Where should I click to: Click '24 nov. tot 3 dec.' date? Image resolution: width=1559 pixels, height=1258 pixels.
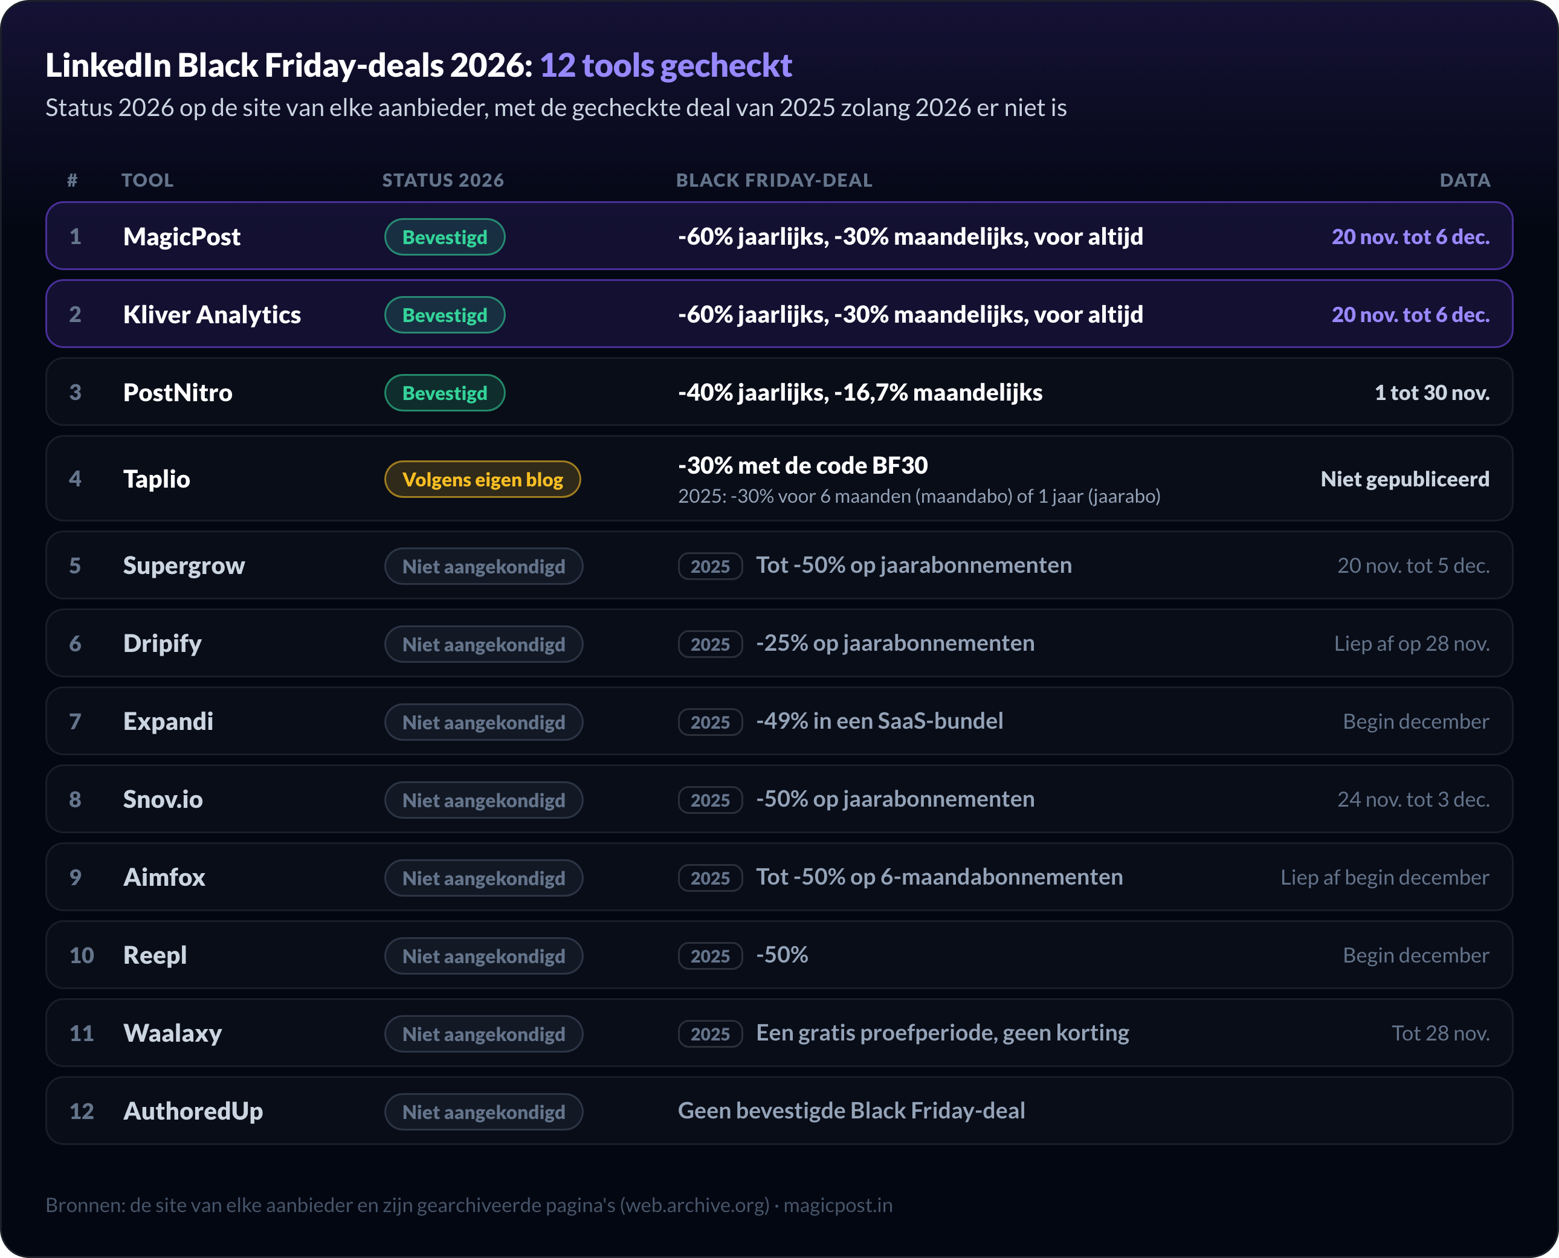tap(1413, 799)
